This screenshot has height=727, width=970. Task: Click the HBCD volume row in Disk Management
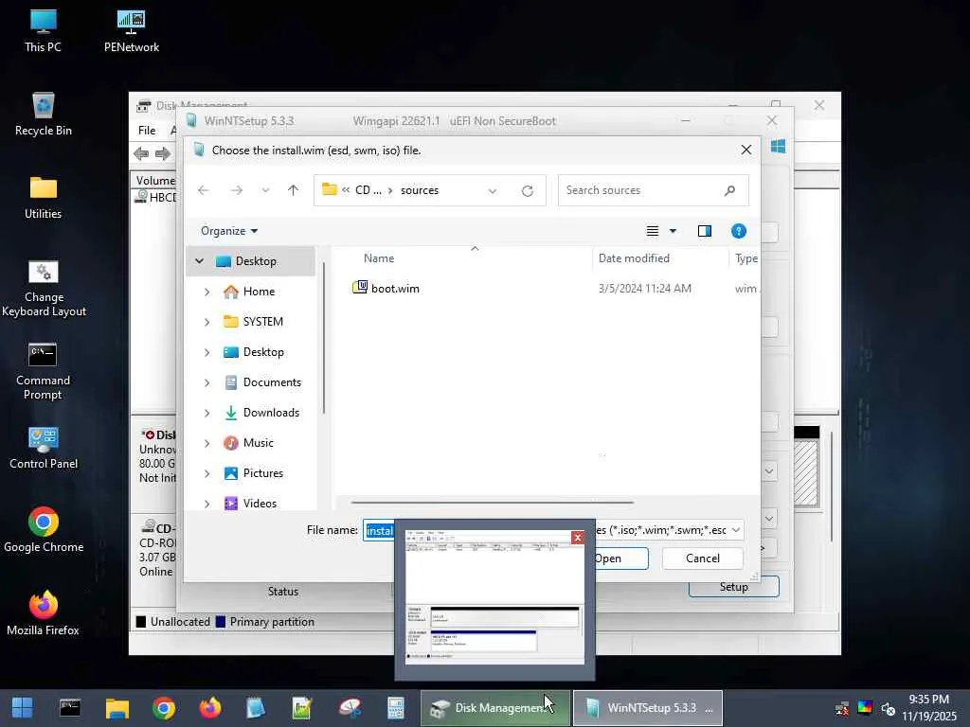[x=154, y=197]
